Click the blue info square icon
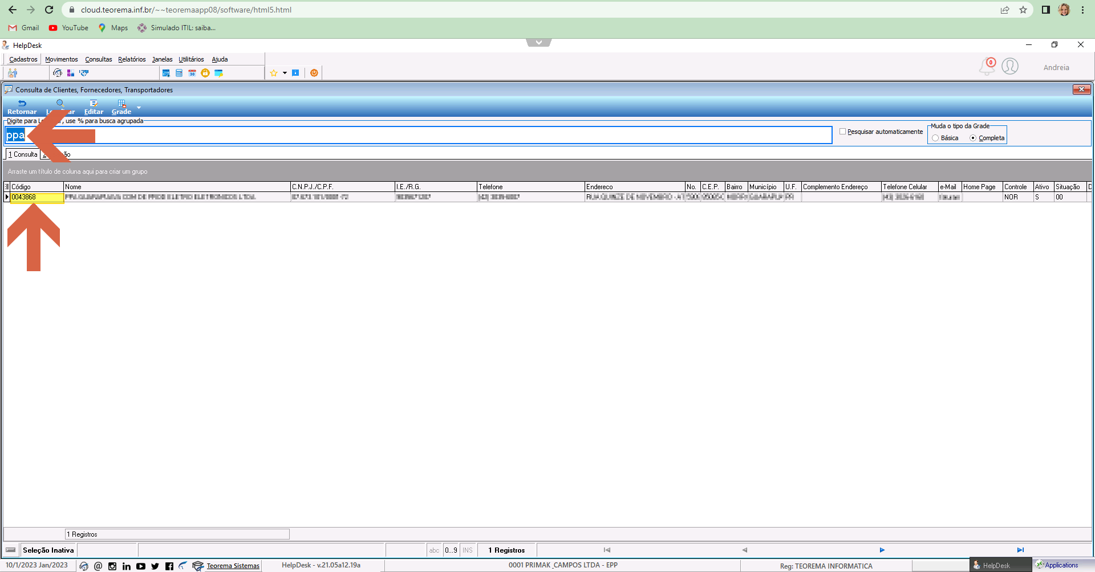1095x572 pixels. coord(295,73)
